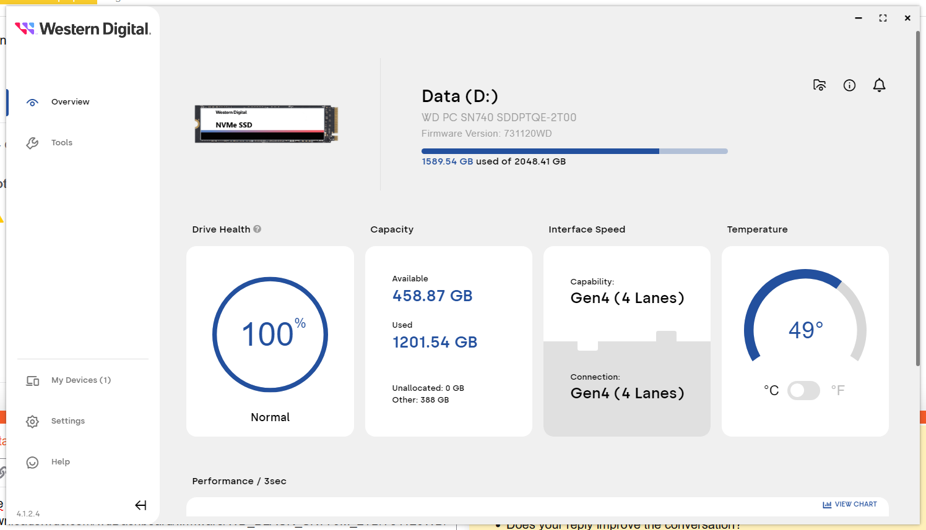The image size is (926, 530).
Task: Open the drive information icon
Action: point(849,85)
